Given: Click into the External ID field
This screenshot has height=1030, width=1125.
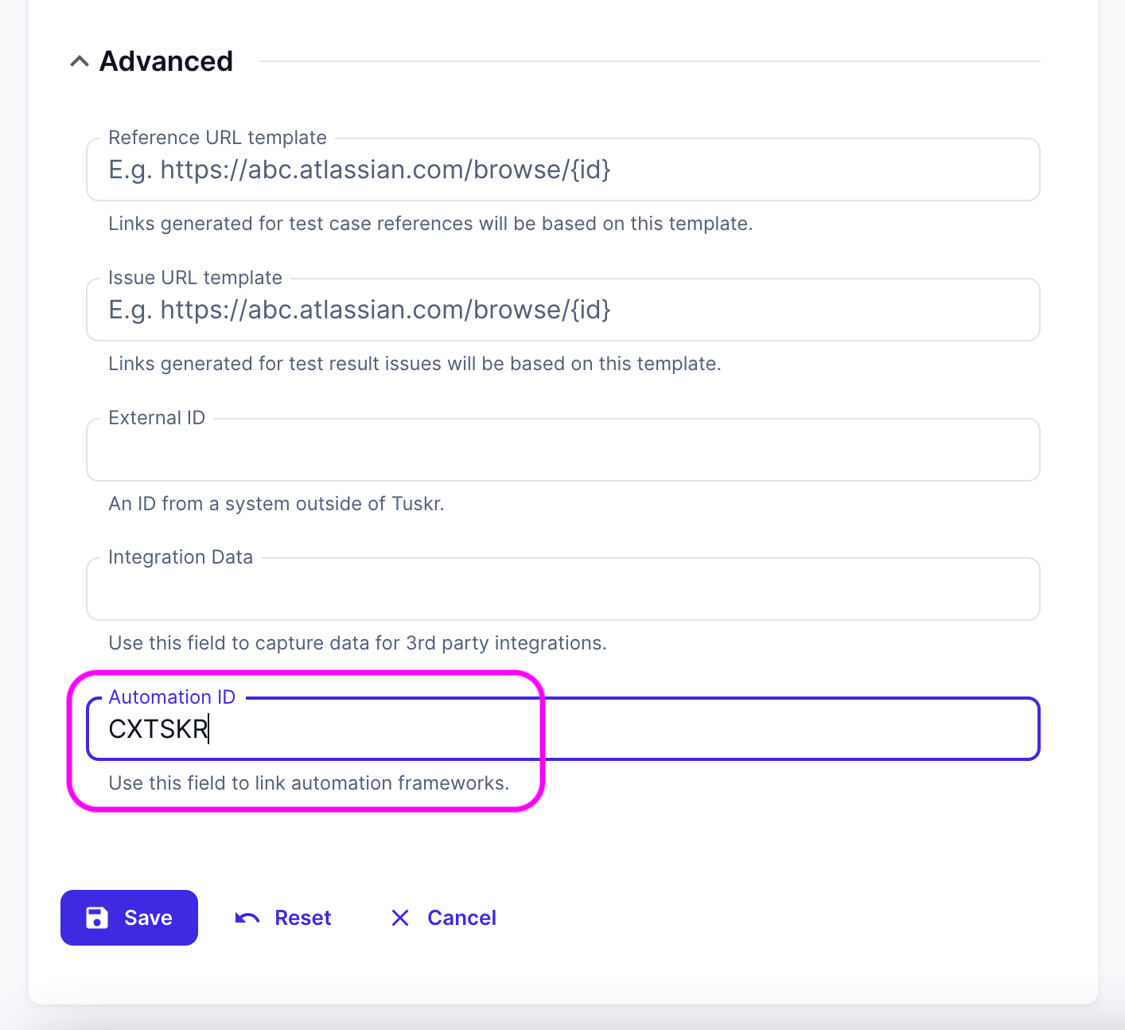Looking at the screenshot, I should 562,451.
